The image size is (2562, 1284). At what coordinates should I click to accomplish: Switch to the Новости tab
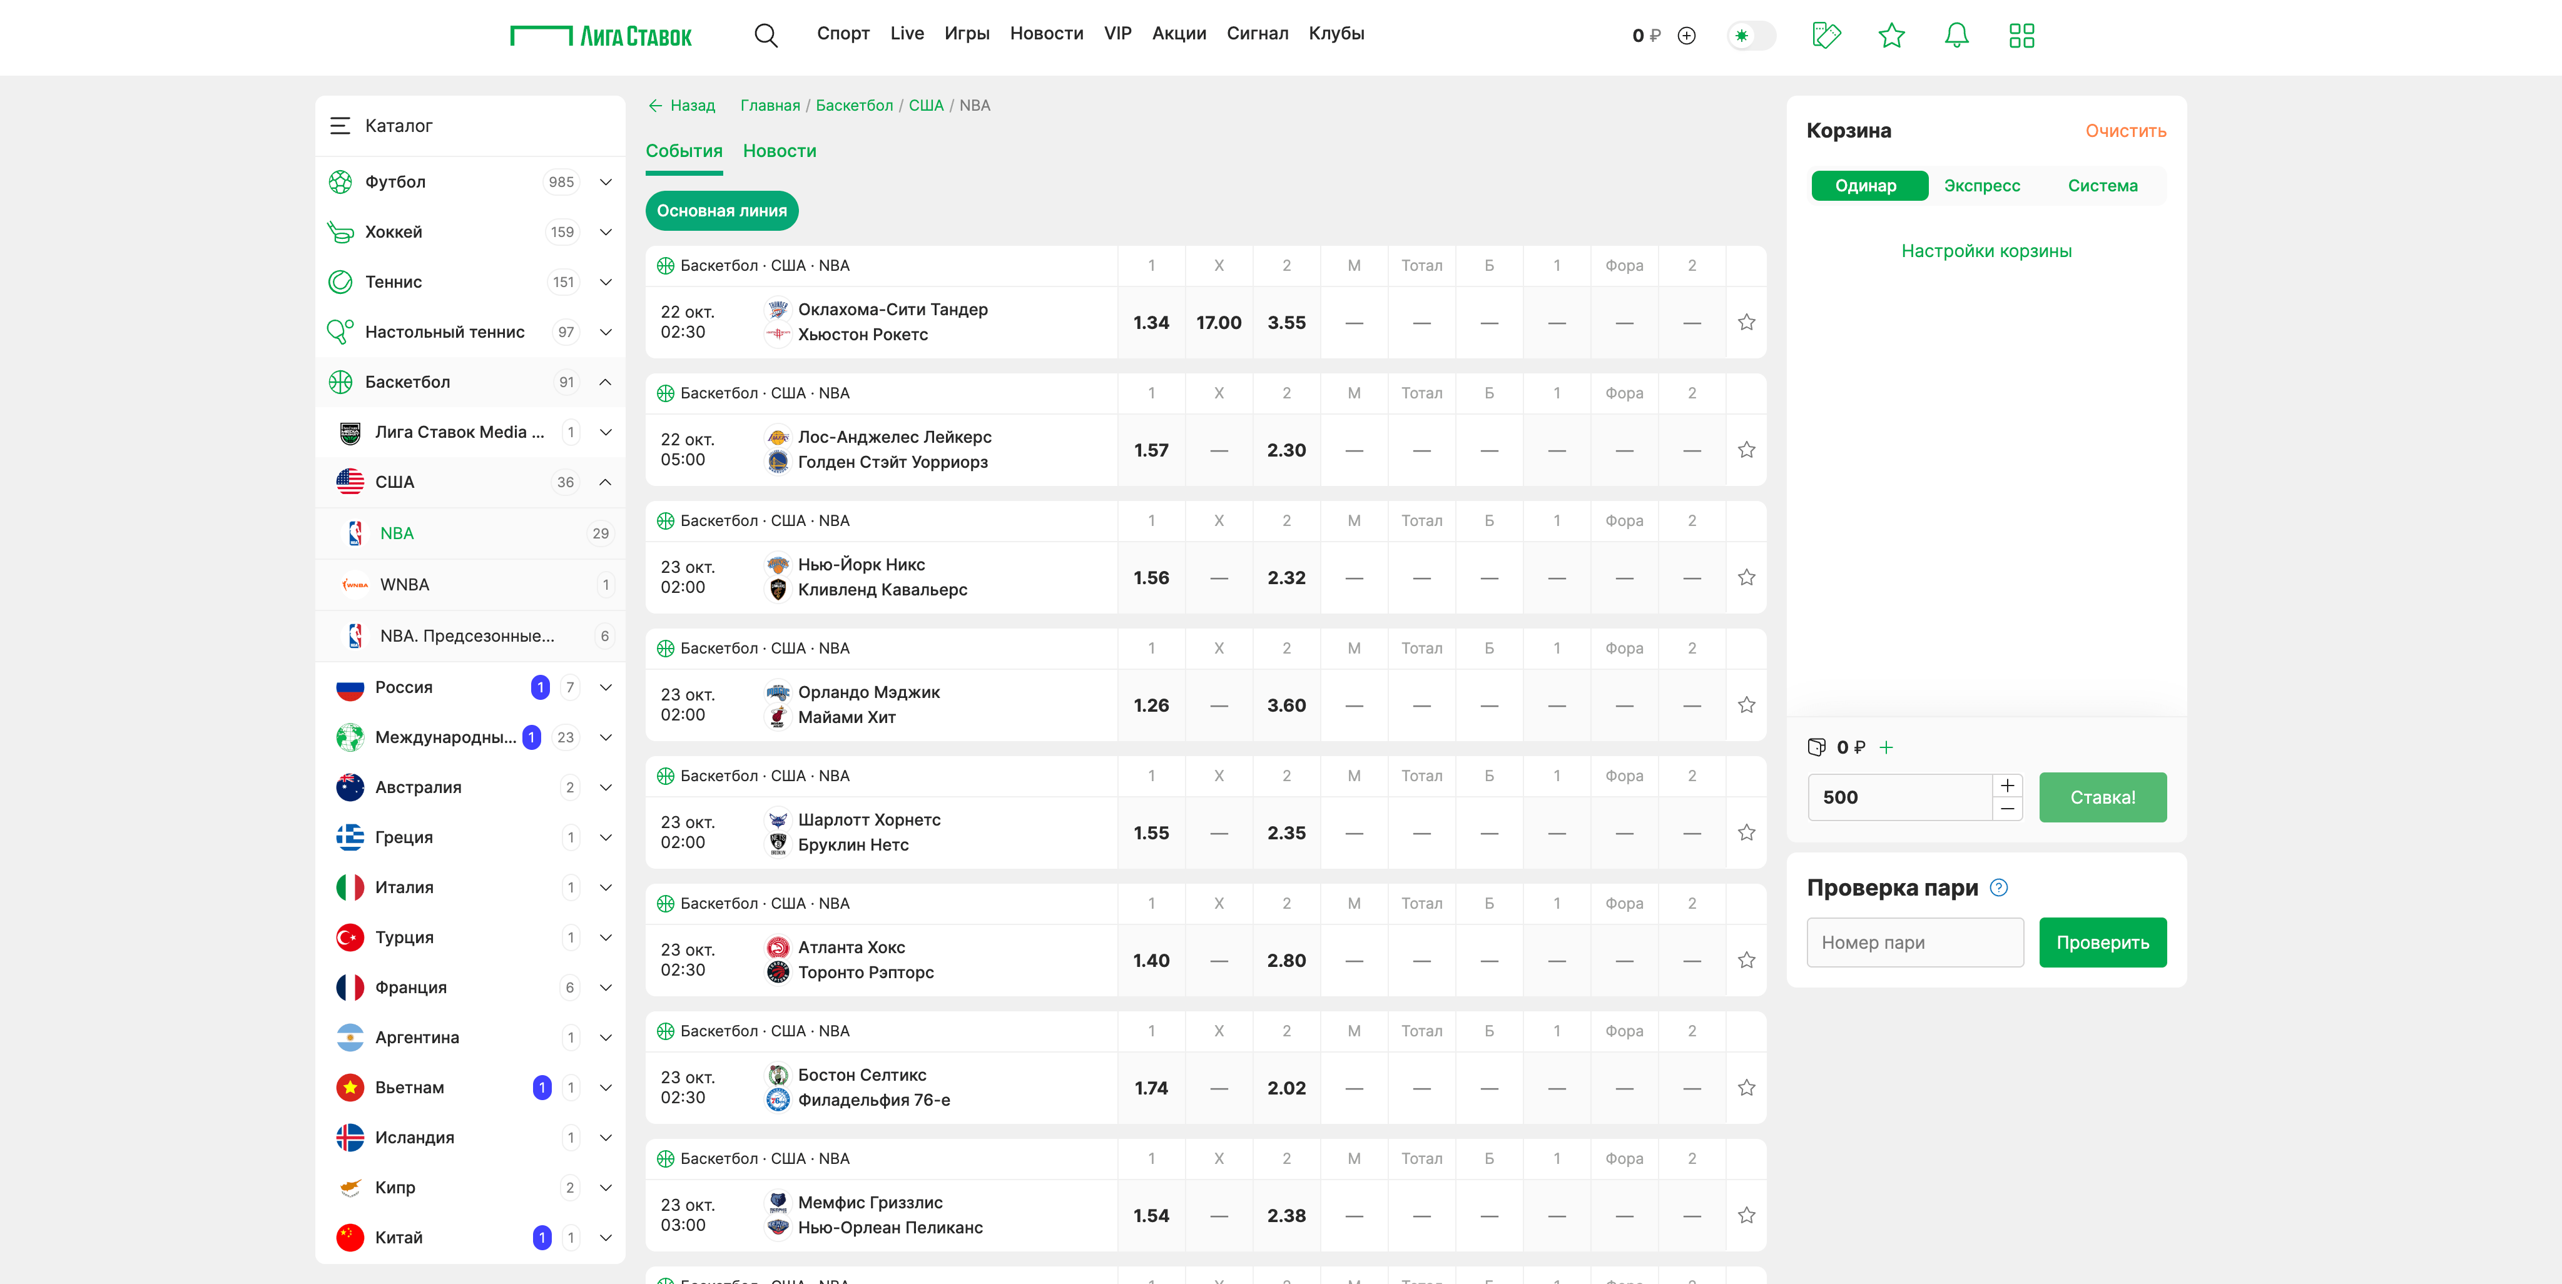tap(779, 151)
